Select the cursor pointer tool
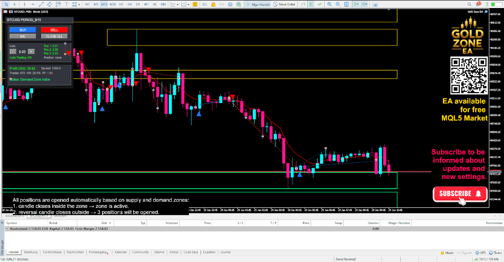 (6, 4)
